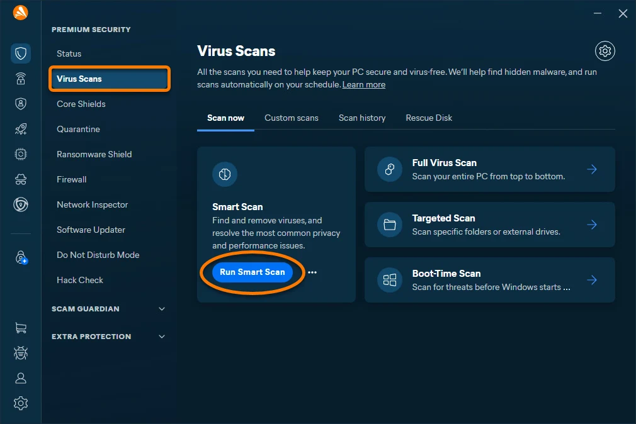Image resolution: width=636 pixels, height=424 pixels.
Task: Switch to the Custom scans tab
Action: 292,118
